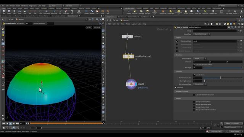Screen dimensions: 244x137
Task: Select the Sphere shelf tool
Action: click(9, 12)
